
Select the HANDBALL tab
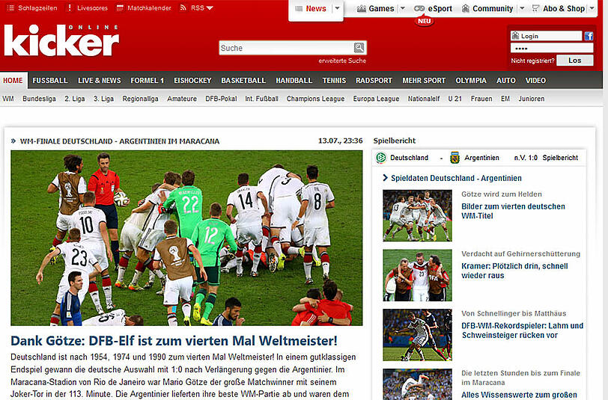[294, 81]
